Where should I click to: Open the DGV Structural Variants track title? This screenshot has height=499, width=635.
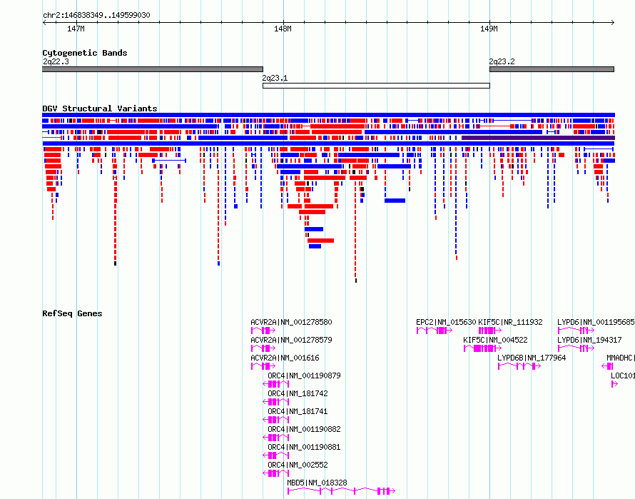point(100,109)
